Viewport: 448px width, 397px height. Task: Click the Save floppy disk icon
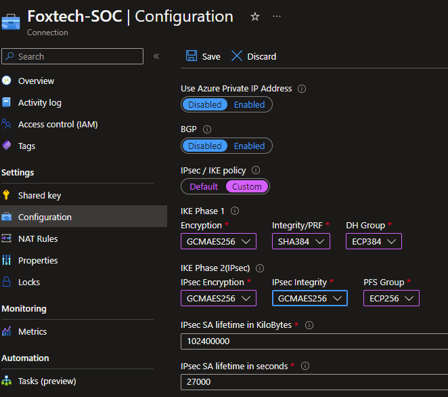coord(192,56)
